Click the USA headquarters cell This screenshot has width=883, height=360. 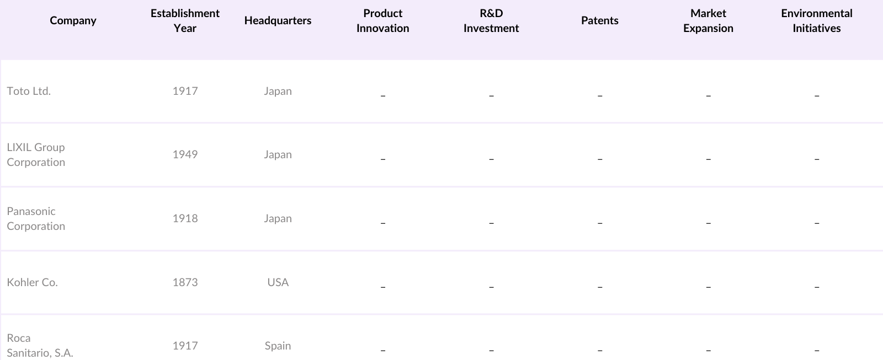pyautogui.click(x=278, y=282)
